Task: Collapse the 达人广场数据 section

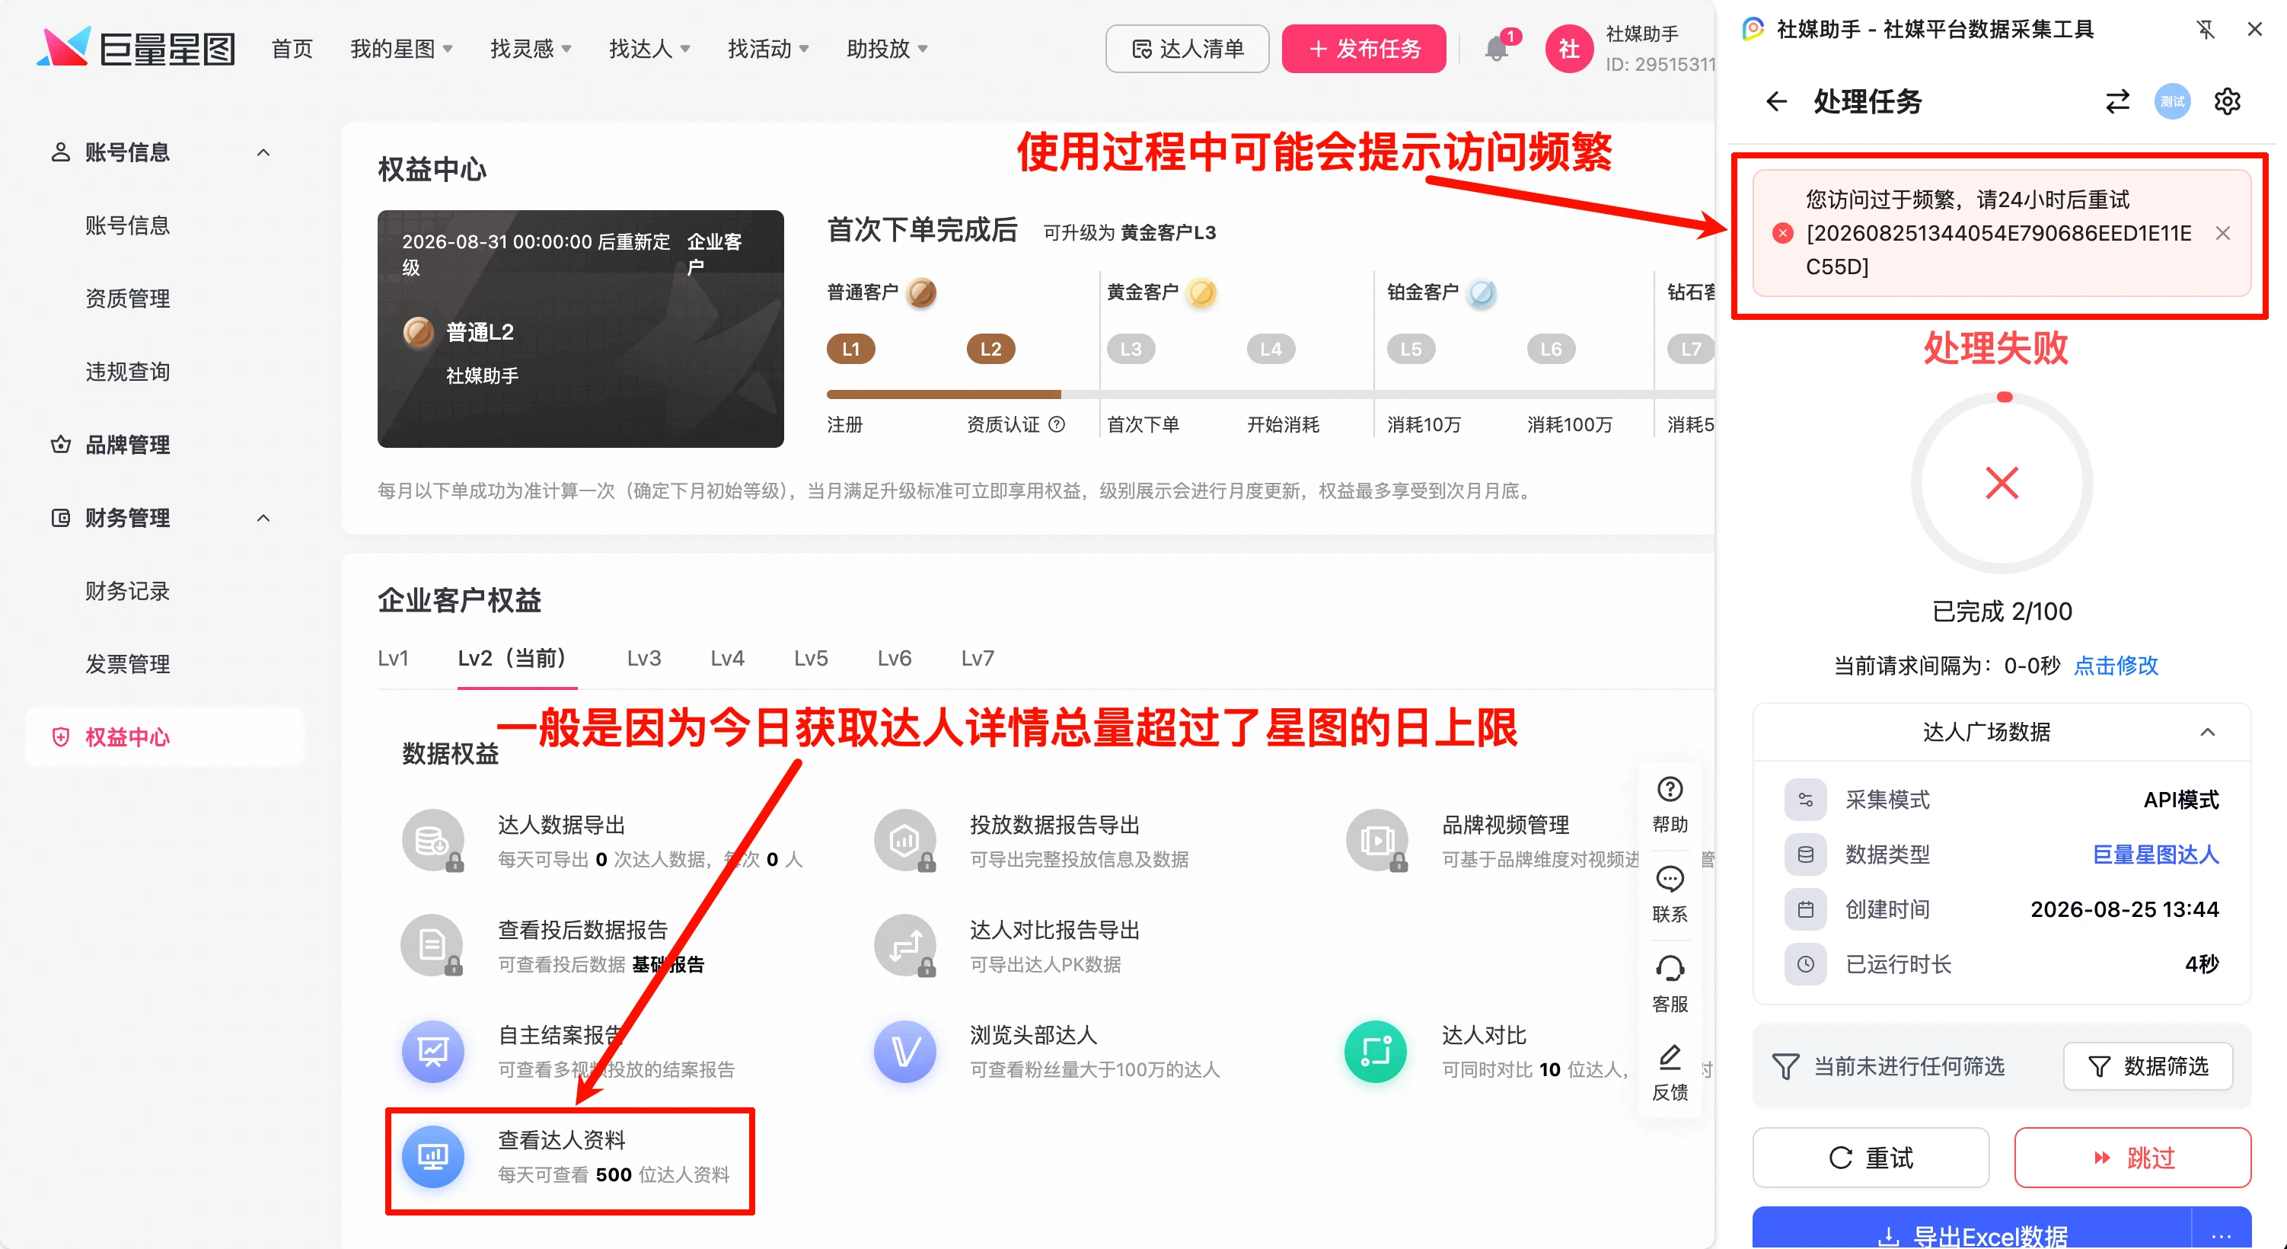Action: (2207, 732)
